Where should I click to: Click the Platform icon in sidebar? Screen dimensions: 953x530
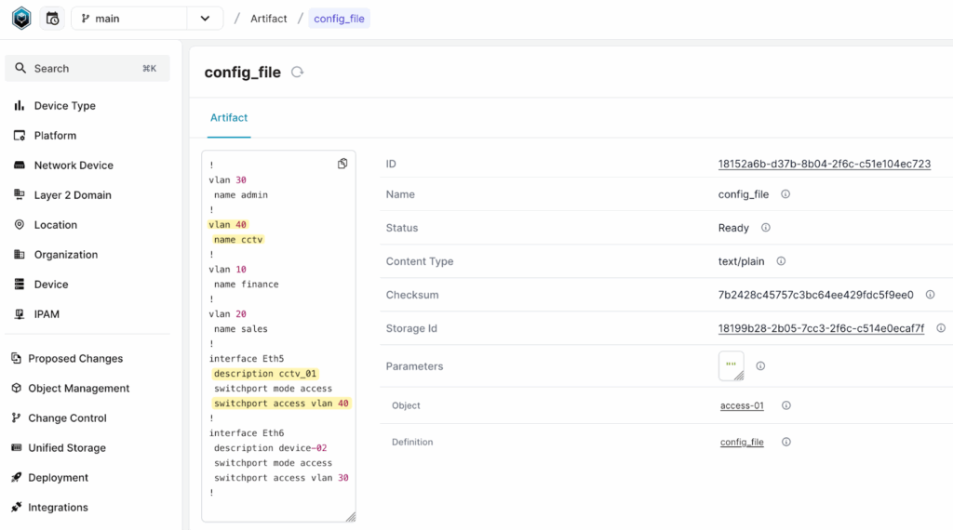20,136
